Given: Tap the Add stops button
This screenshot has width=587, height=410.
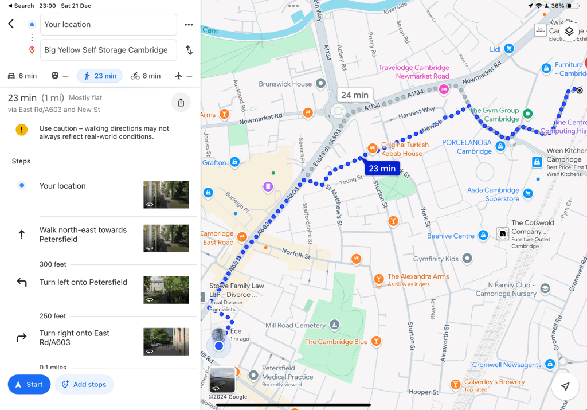Looking at the screenshot, I should coord(84,385).
